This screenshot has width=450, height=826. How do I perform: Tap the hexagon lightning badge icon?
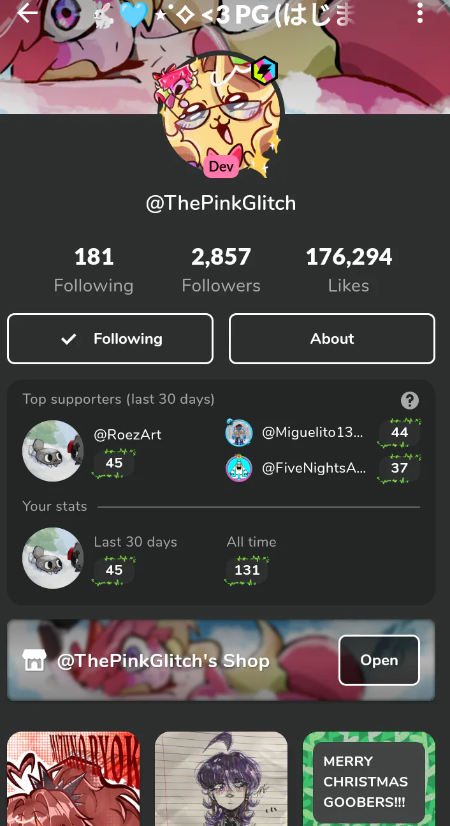point(265,70)
